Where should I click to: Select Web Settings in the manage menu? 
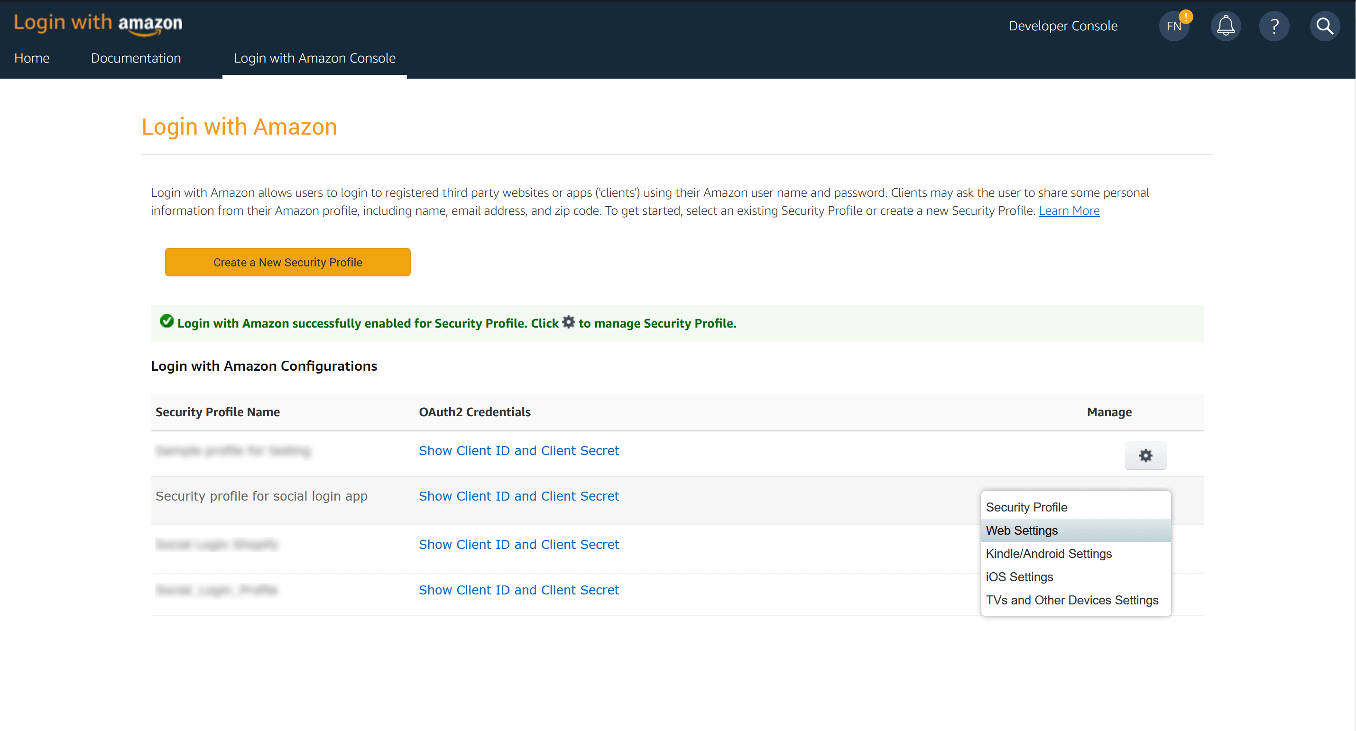[1075, 530]
